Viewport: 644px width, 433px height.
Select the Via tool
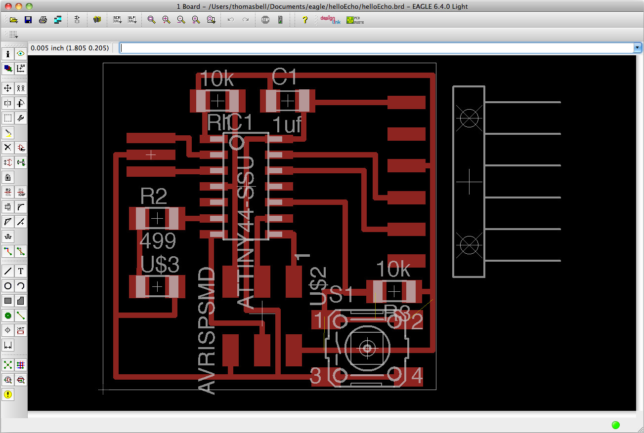point(7,315)
